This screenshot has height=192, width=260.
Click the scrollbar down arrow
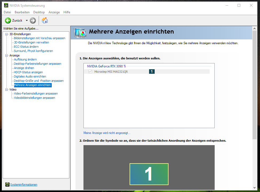[254, 188]
